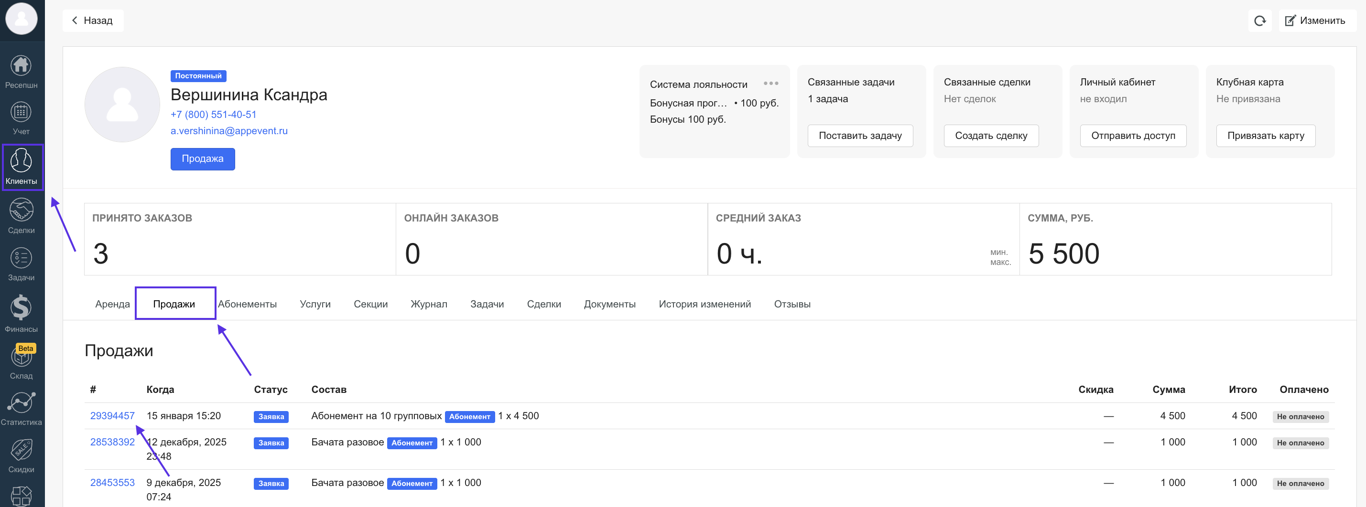Screen dimensions: 1366x507
Task: Open Склад beta section
Action: tap(21, 362)
